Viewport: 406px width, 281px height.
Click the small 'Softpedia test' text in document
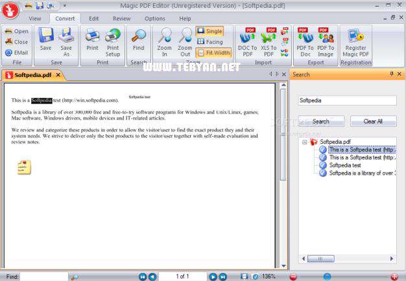(139, 97)
